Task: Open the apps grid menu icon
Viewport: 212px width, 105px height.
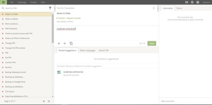Action: (x=3, y=2)
